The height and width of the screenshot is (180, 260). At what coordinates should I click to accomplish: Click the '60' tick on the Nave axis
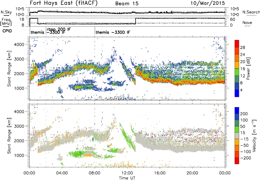[x=232, y=19]
